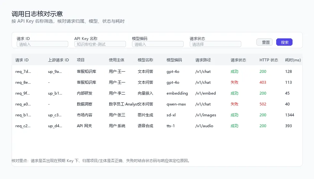Focus the 模型编码 input field
Viewport: 314px width, 179px height.
click(158, 44)
